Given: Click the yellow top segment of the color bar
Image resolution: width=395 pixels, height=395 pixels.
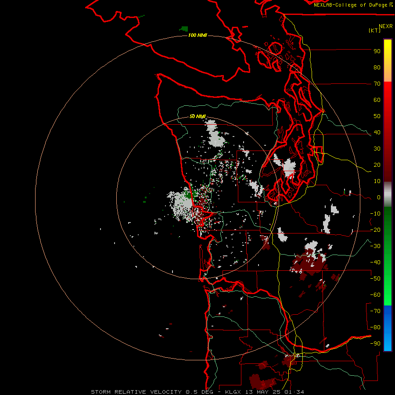Looking at the screenshot, I should coord(388,61).
